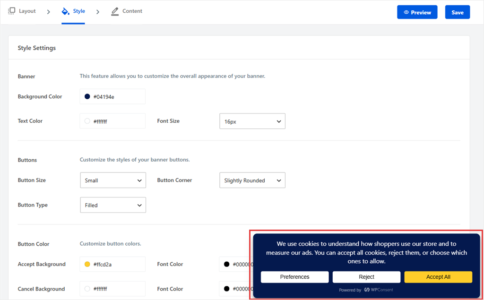Click 'Customize button colors.' description
The image size is (484, 300).
pyautogui.click(x=110, y=244)
